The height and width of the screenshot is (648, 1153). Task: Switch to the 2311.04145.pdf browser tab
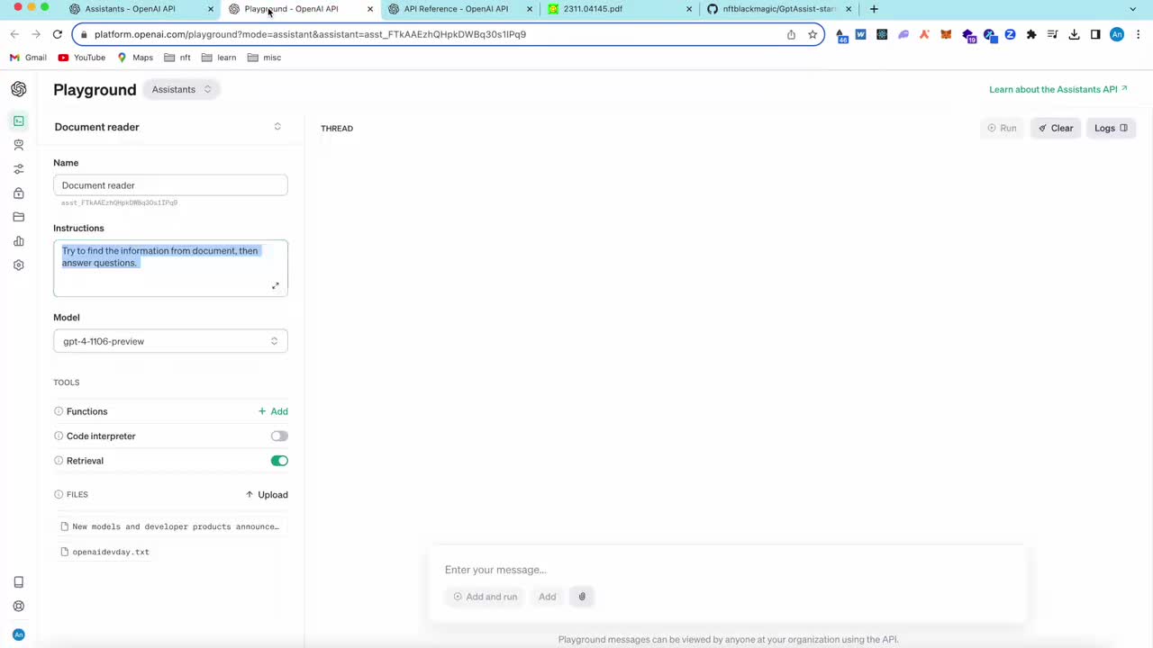593,9
